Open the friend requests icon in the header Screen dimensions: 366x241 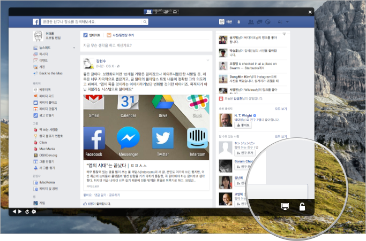click(x=251, y=22)
